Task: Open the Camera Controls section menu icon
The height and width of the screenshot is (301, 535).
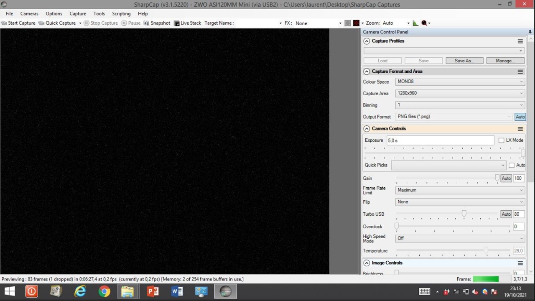Action: click(x=520, y=129)
